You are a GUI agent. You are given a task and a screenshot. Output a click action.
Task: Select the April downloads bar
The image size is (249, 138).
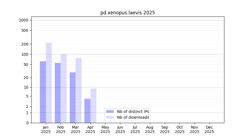click(93, 106)
